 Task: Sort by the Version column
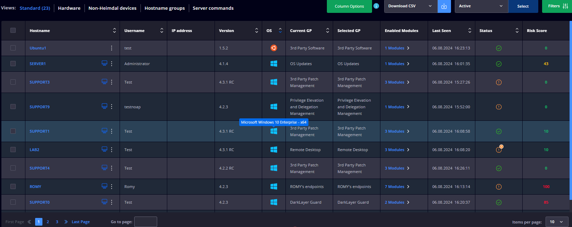[257, 31]
